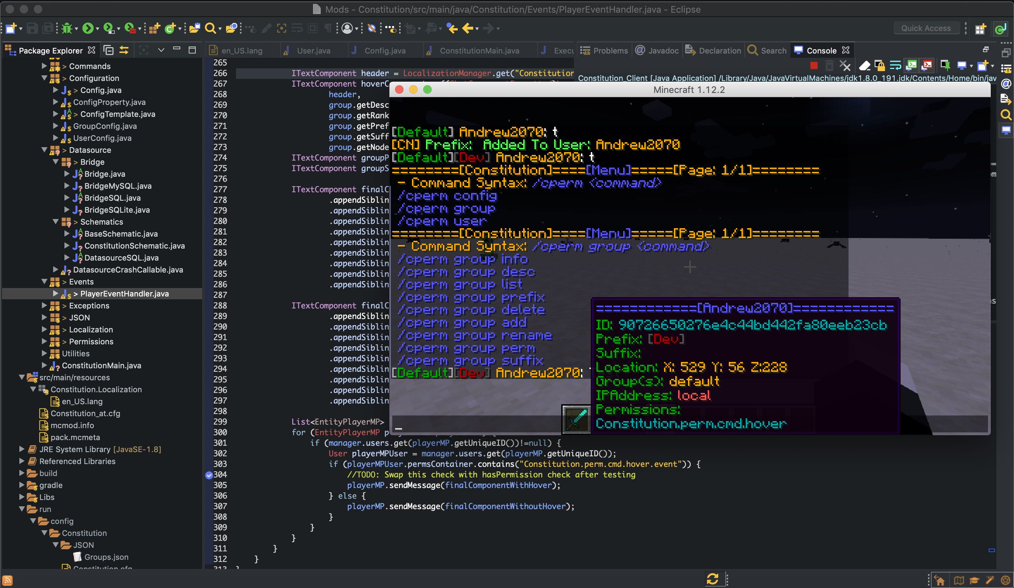The height and width of the screenshot is (588, 1014).
Task: Open the Run button dropdown arrow
Action: (x=98, y=29)
